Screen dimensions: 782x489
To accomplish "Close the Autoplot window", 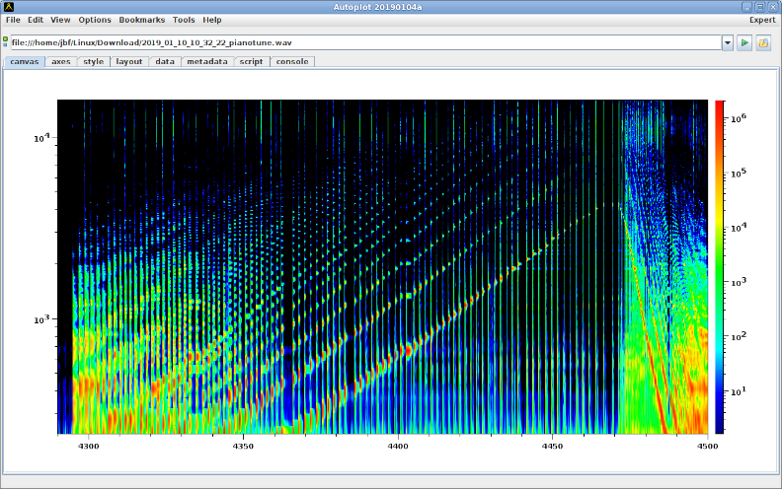I will tap(772, 7).
